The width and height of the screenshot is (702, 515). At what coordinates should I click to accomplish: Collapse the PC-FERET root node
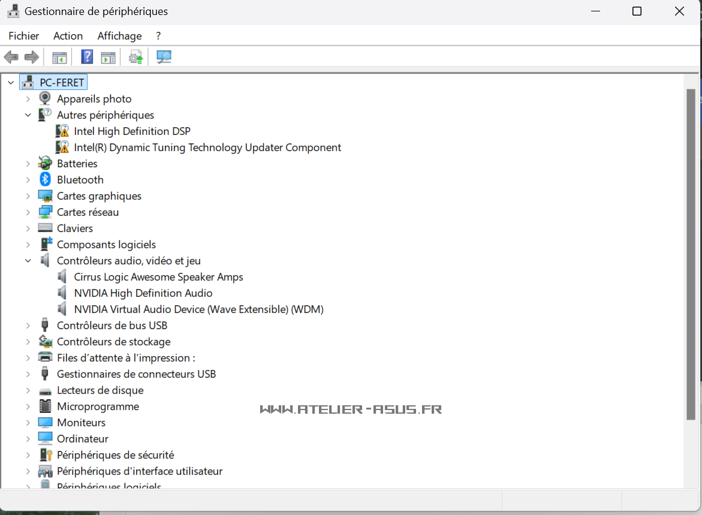11,83
